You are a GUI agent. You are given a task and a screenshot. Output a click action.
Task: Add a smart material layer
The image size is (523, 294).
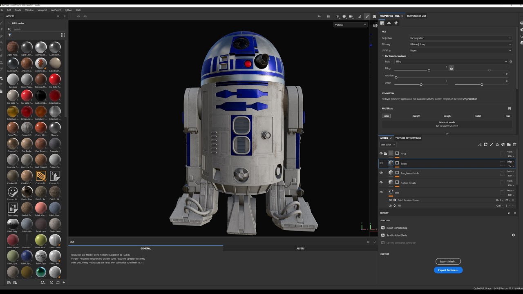(x=503, y=145)
